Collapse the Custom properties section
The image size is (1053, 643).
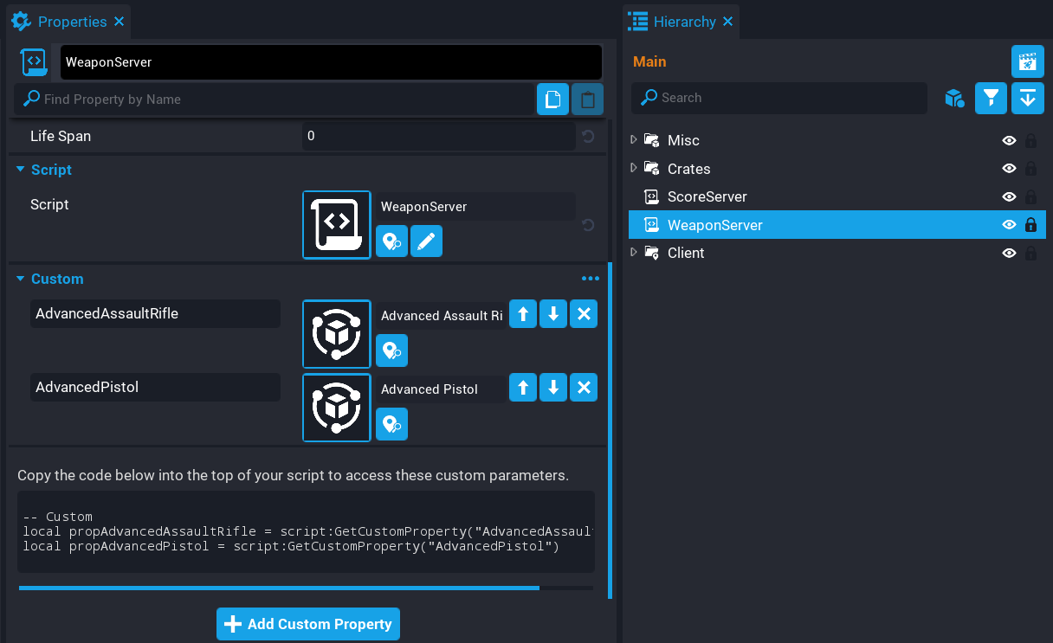[x=21, y=279]
